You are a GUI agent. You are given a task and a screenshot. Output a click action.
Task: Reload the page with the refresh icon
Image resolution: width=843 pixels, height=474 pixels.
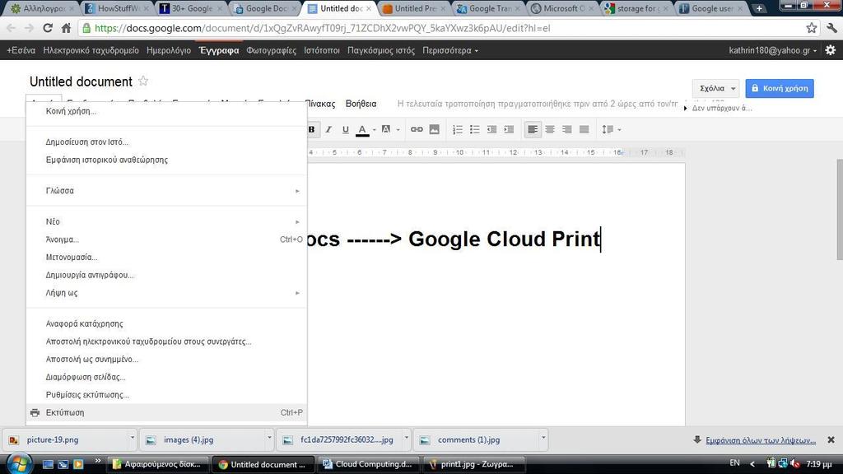(x=48, y=28)
